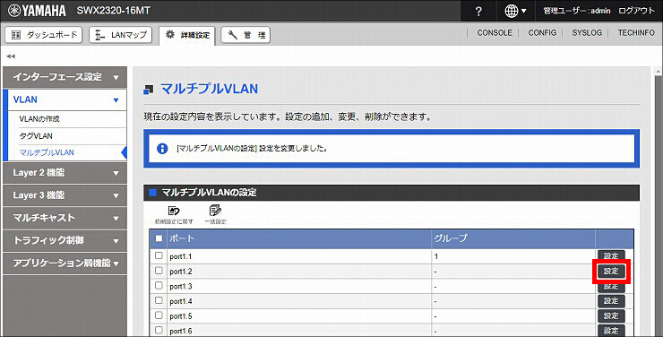The width and height of the screenshot is (663, 337).
Task: Open TECHINFO link
Action: (x=636, y=32)
